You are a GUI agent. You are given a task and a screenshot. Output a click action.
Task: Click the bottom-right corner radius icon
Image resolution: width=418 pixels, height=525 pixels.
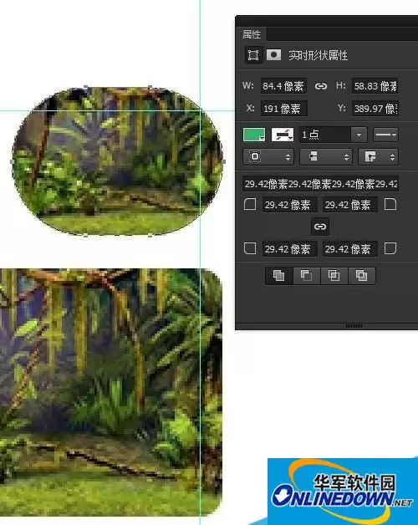tap(390, 248)
